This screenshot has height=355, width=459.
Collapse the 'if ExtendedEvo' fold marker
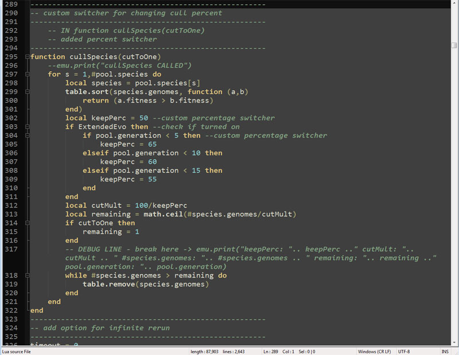point(27,127)
